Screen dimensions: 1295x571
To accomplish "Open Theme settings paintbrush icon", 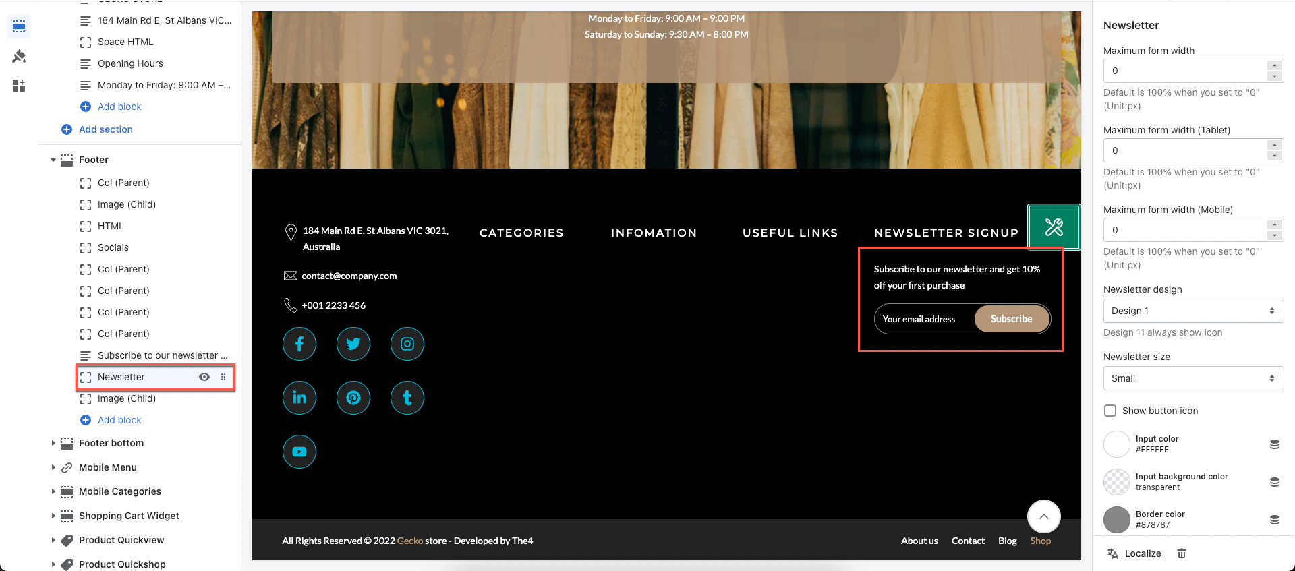I will click(19, 56).
